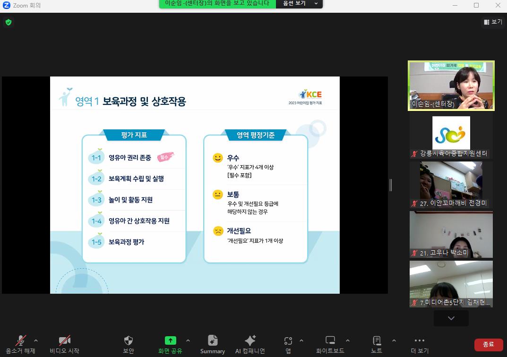
Task: Open the Apps (앱) icon
Action: coord(288,340)
